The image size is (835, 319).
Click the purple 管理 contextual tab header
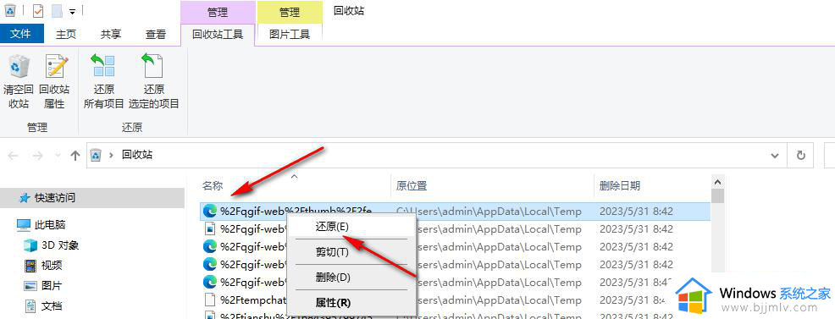pos(218,12)
